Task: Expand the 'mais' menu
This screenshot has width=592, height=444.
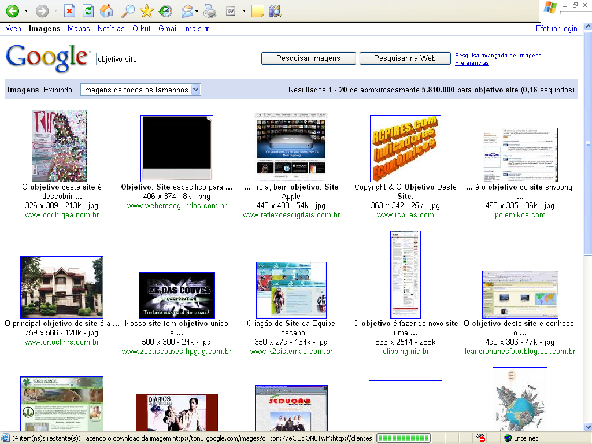Action: click(197, 28)
